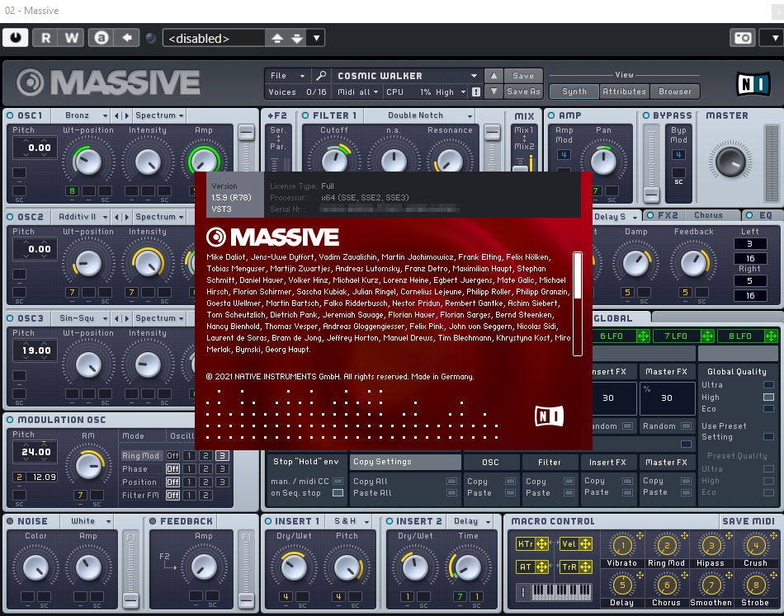Open Midi all channel dropdown

[x=357, y=92]
